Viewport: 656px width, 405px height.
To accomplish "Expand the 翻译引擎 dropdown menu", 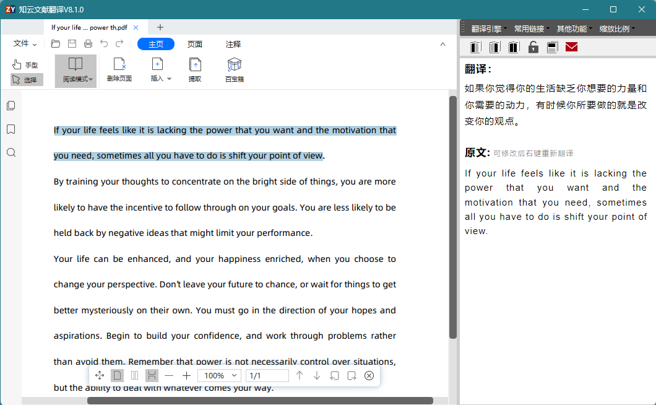I will 489,28.
